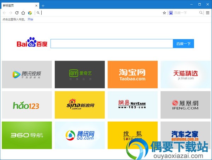Open the 爱奇艺 iQIYI tile
Screen dimensions: 212x160
tap(80, 75)
